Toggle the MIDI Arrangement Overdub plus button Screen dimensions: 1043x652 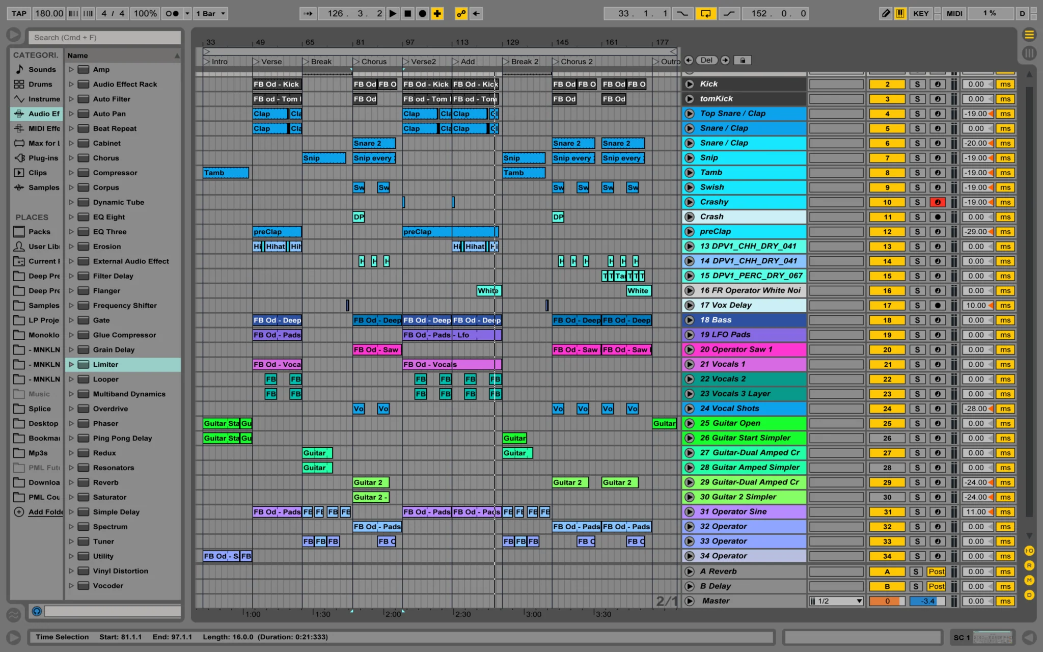437,14
